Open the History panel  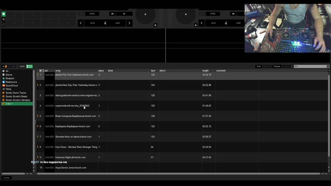click(287, 66)
